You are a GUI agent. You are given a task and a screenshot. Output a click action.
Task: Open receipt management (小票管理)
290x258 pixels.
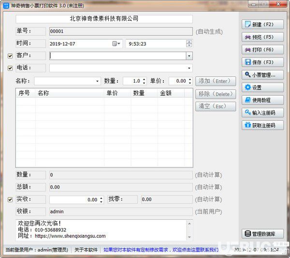pos(262,75)
